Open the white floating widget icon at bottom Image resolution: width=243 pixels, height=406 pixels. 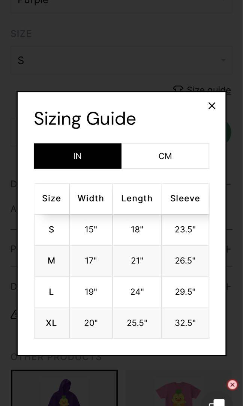click(x=216, y=403)
